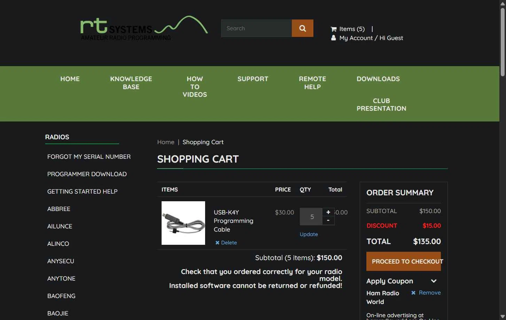Viewport: 506px width, 320px height.
Task: Click the Update quantity link
Action: pyautogui.click(x=309, y=234)
